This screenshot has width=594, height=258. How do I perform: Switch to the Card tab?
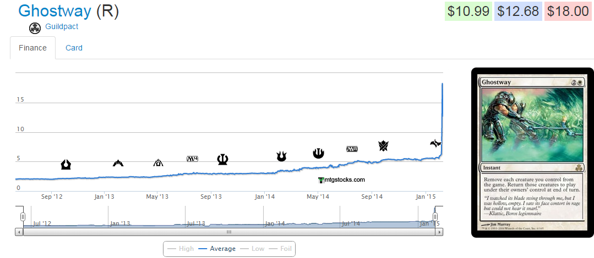coord(74,48)
